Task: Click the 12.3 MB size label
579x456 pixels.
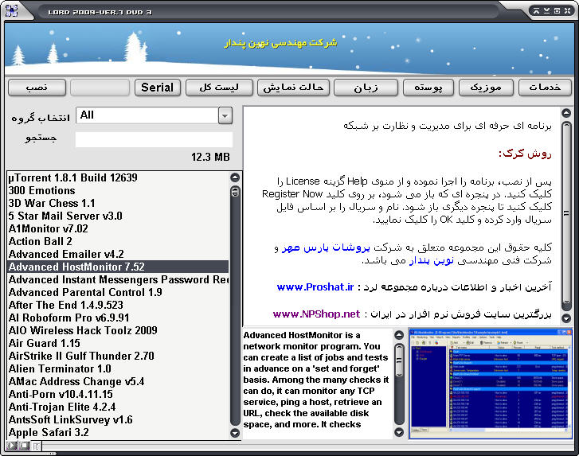Action: click(210, 157)
